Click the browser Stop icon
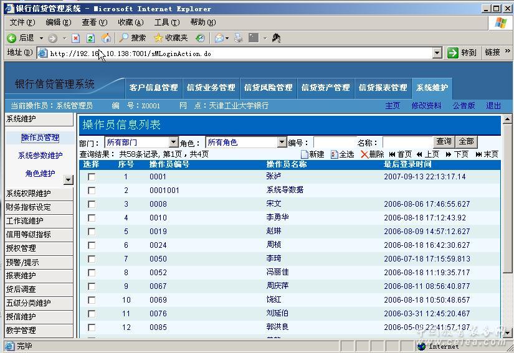514x353 pixels. pyautogui.click(x=76, y=38)
